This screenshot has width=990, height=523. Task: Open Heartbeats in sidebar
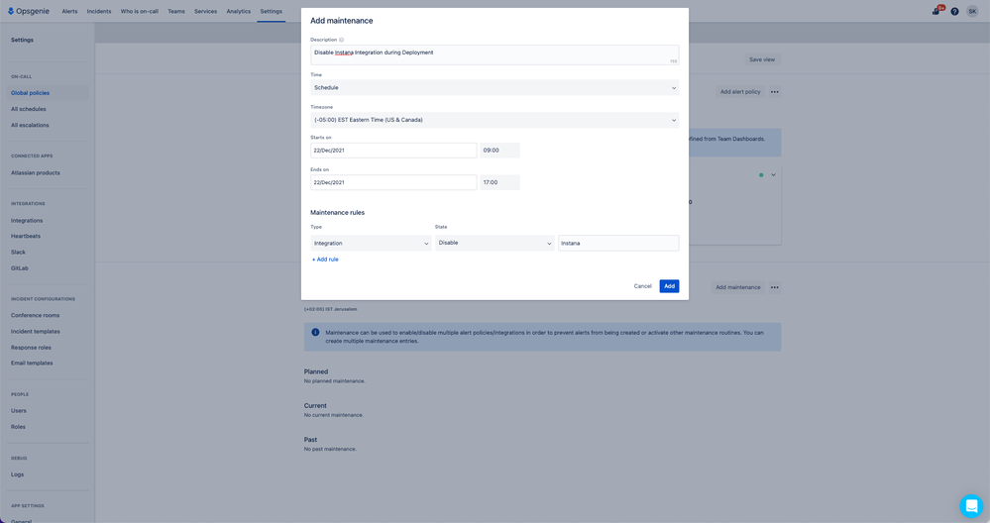[25, 236]
